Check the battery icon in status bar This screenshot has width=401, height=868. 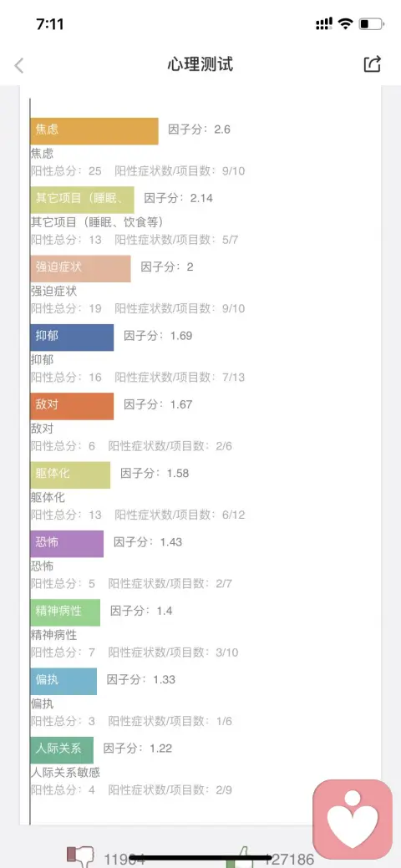point(371,23)
